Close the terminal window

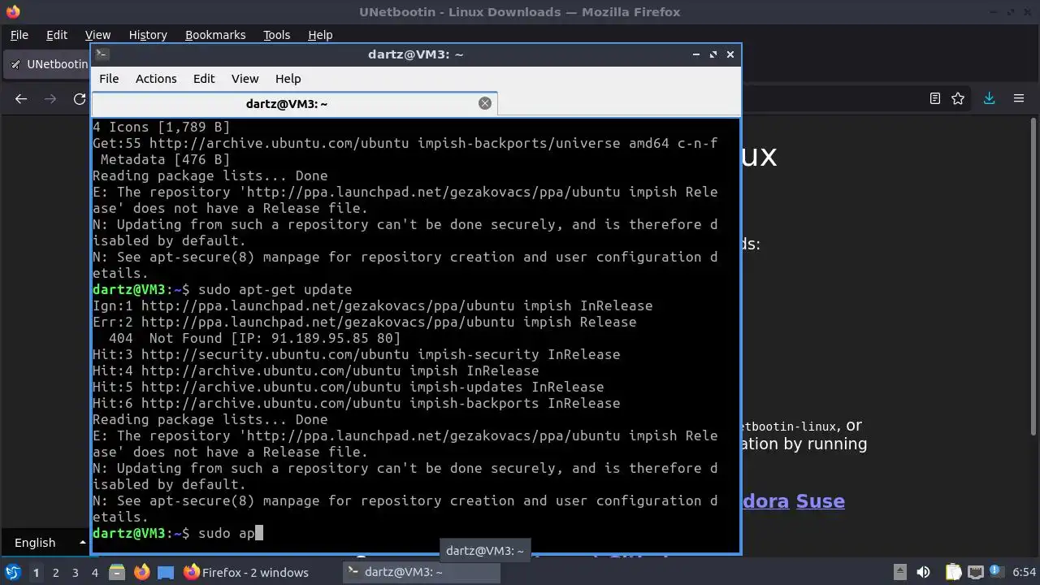730,54
